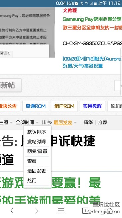Tap the battery status icon
The width and height of the screenshot is (122, 218).
click(95, 3)
